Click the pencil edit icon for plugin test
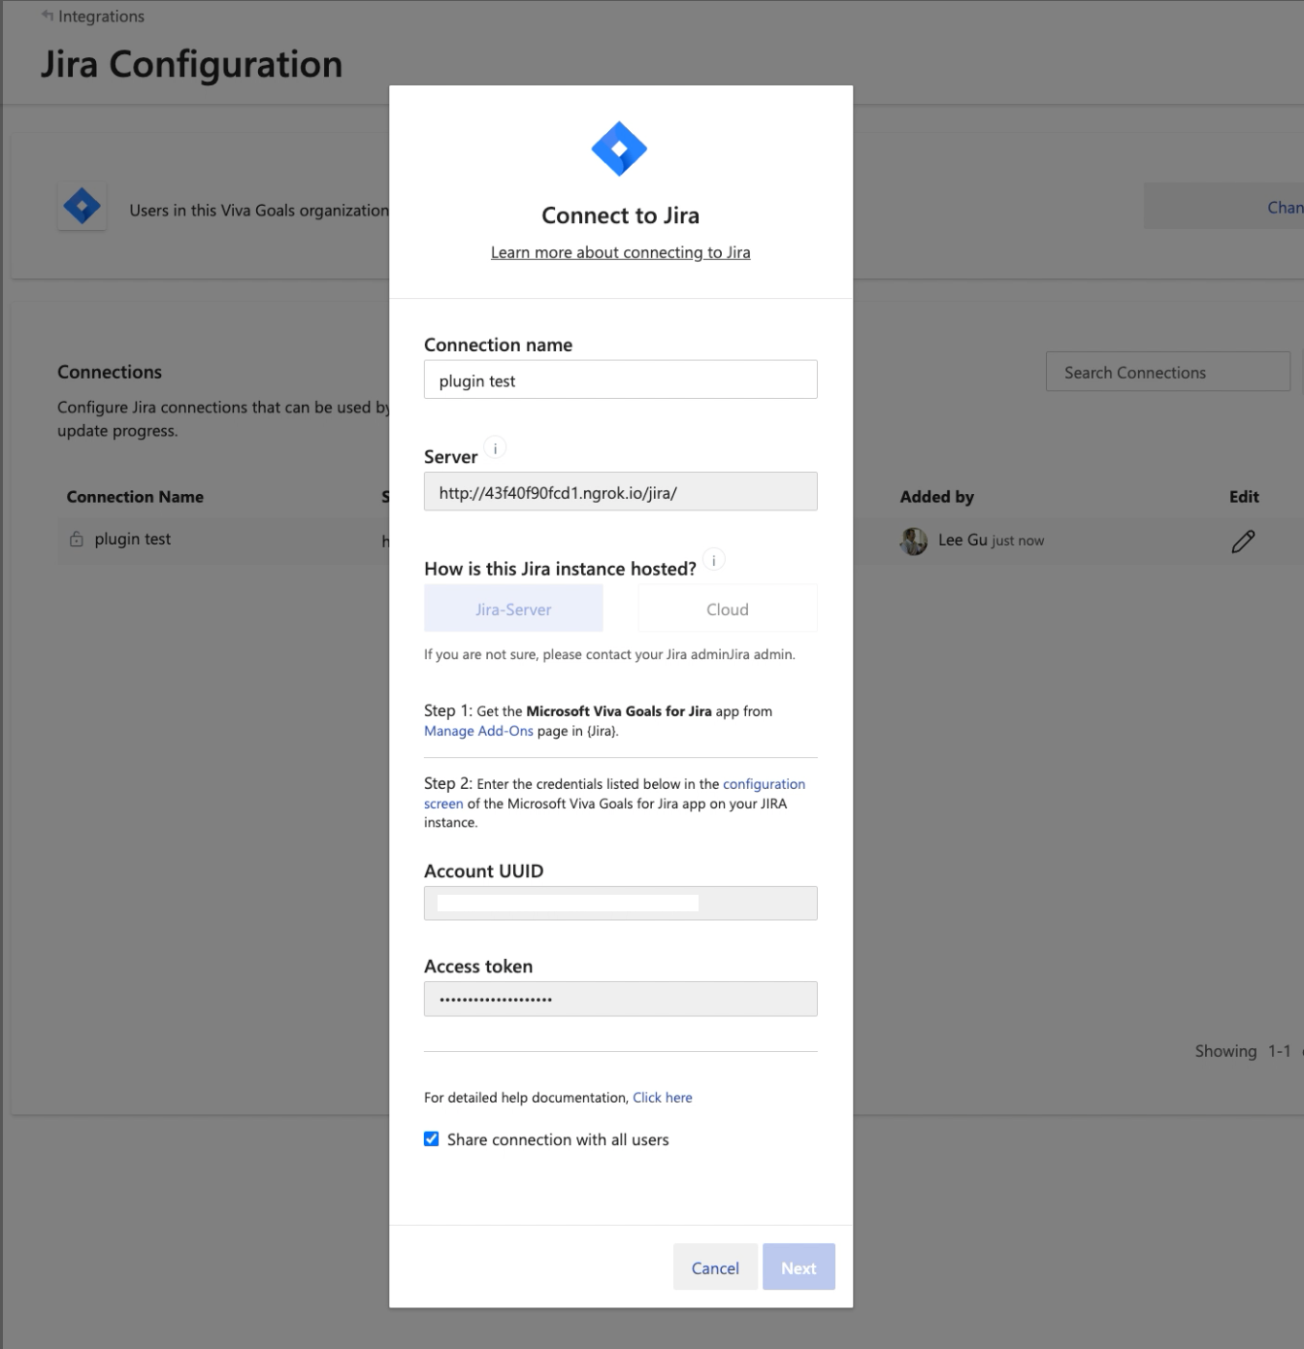 coord(1243,541)
